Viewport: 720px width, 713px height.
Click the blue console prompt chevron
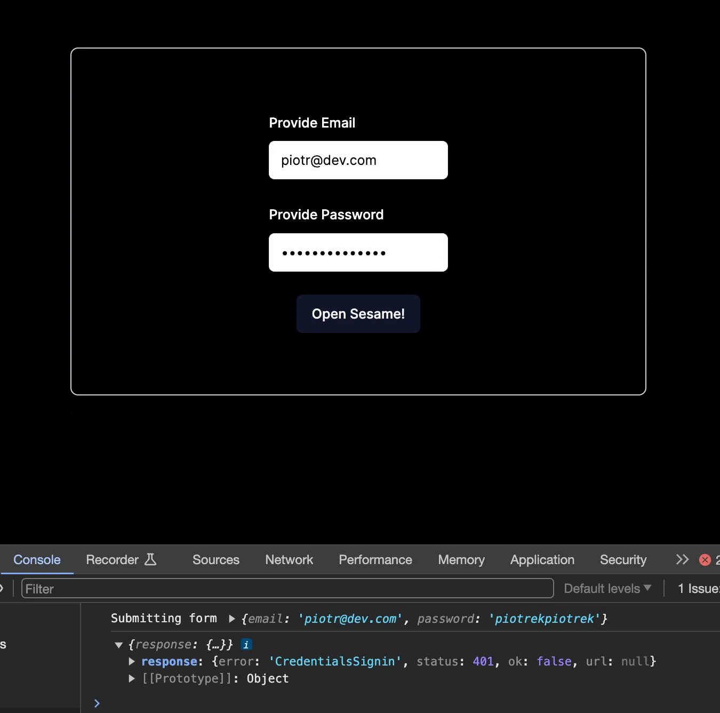click(97, 703)
